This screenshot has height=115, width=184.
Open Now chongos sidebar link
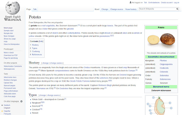pyautogui.click(x=9, y=36)
